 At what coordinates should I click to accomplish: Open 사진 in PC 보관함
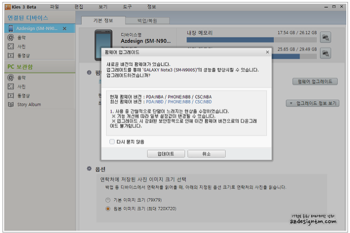click(21, 87)
